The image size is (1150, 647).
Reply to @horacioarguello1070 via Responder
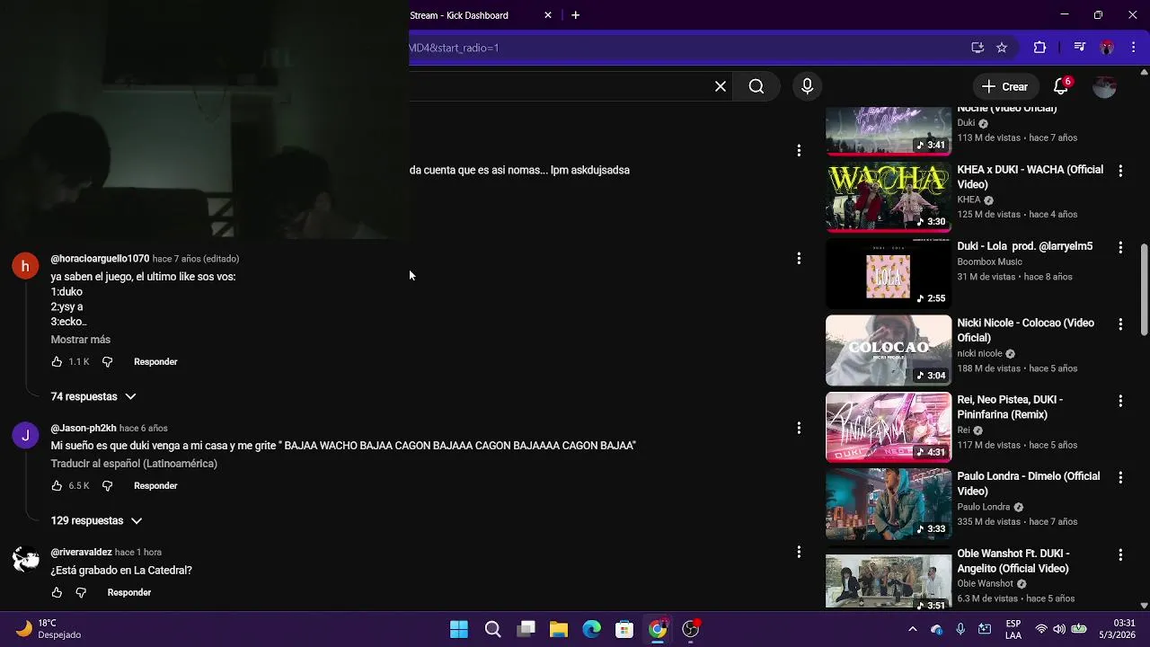[155, 361]
